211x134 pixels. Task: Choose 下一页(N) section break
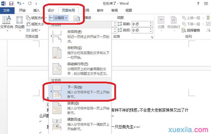[x=80, y=92]
